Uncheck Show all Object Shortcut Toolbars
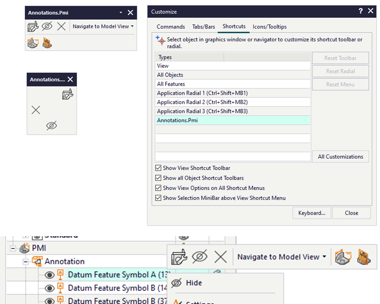 [x=159, y=178]
